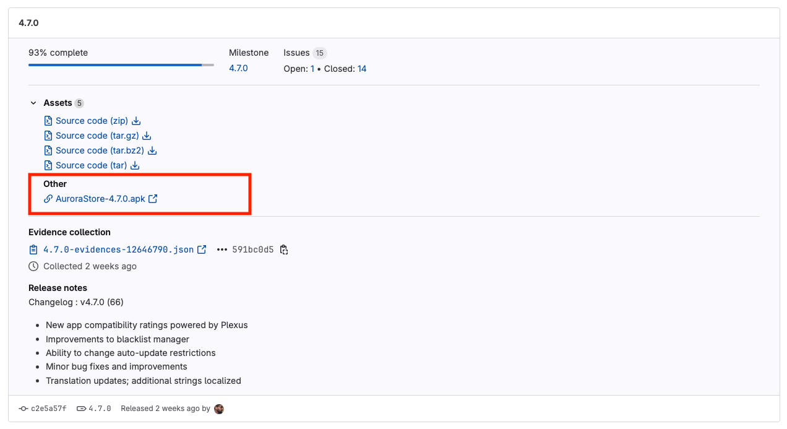Click the 'Release notes' heading
This screenshot has width=787, height=429.
[x=58, y=288]
